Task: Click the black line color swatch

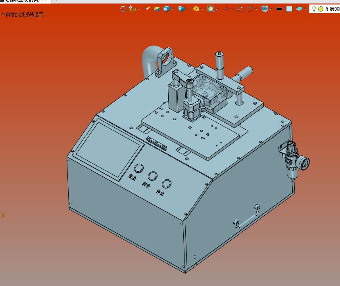Action: (279, 9)
